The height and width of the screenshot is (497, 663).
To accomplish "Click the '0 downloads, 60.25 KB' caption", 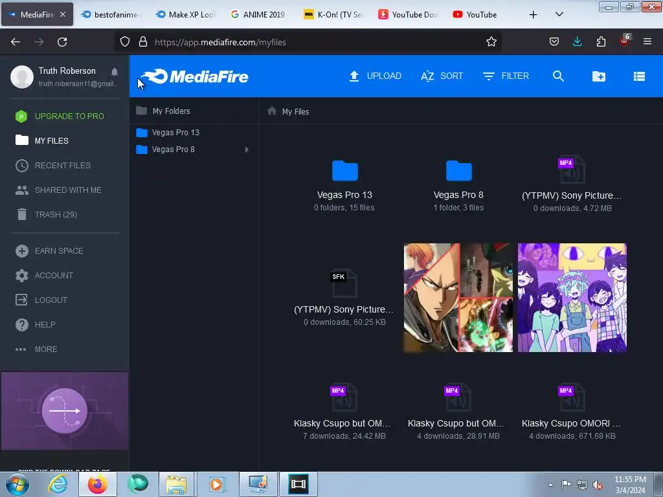I will [x=344, y=322].
